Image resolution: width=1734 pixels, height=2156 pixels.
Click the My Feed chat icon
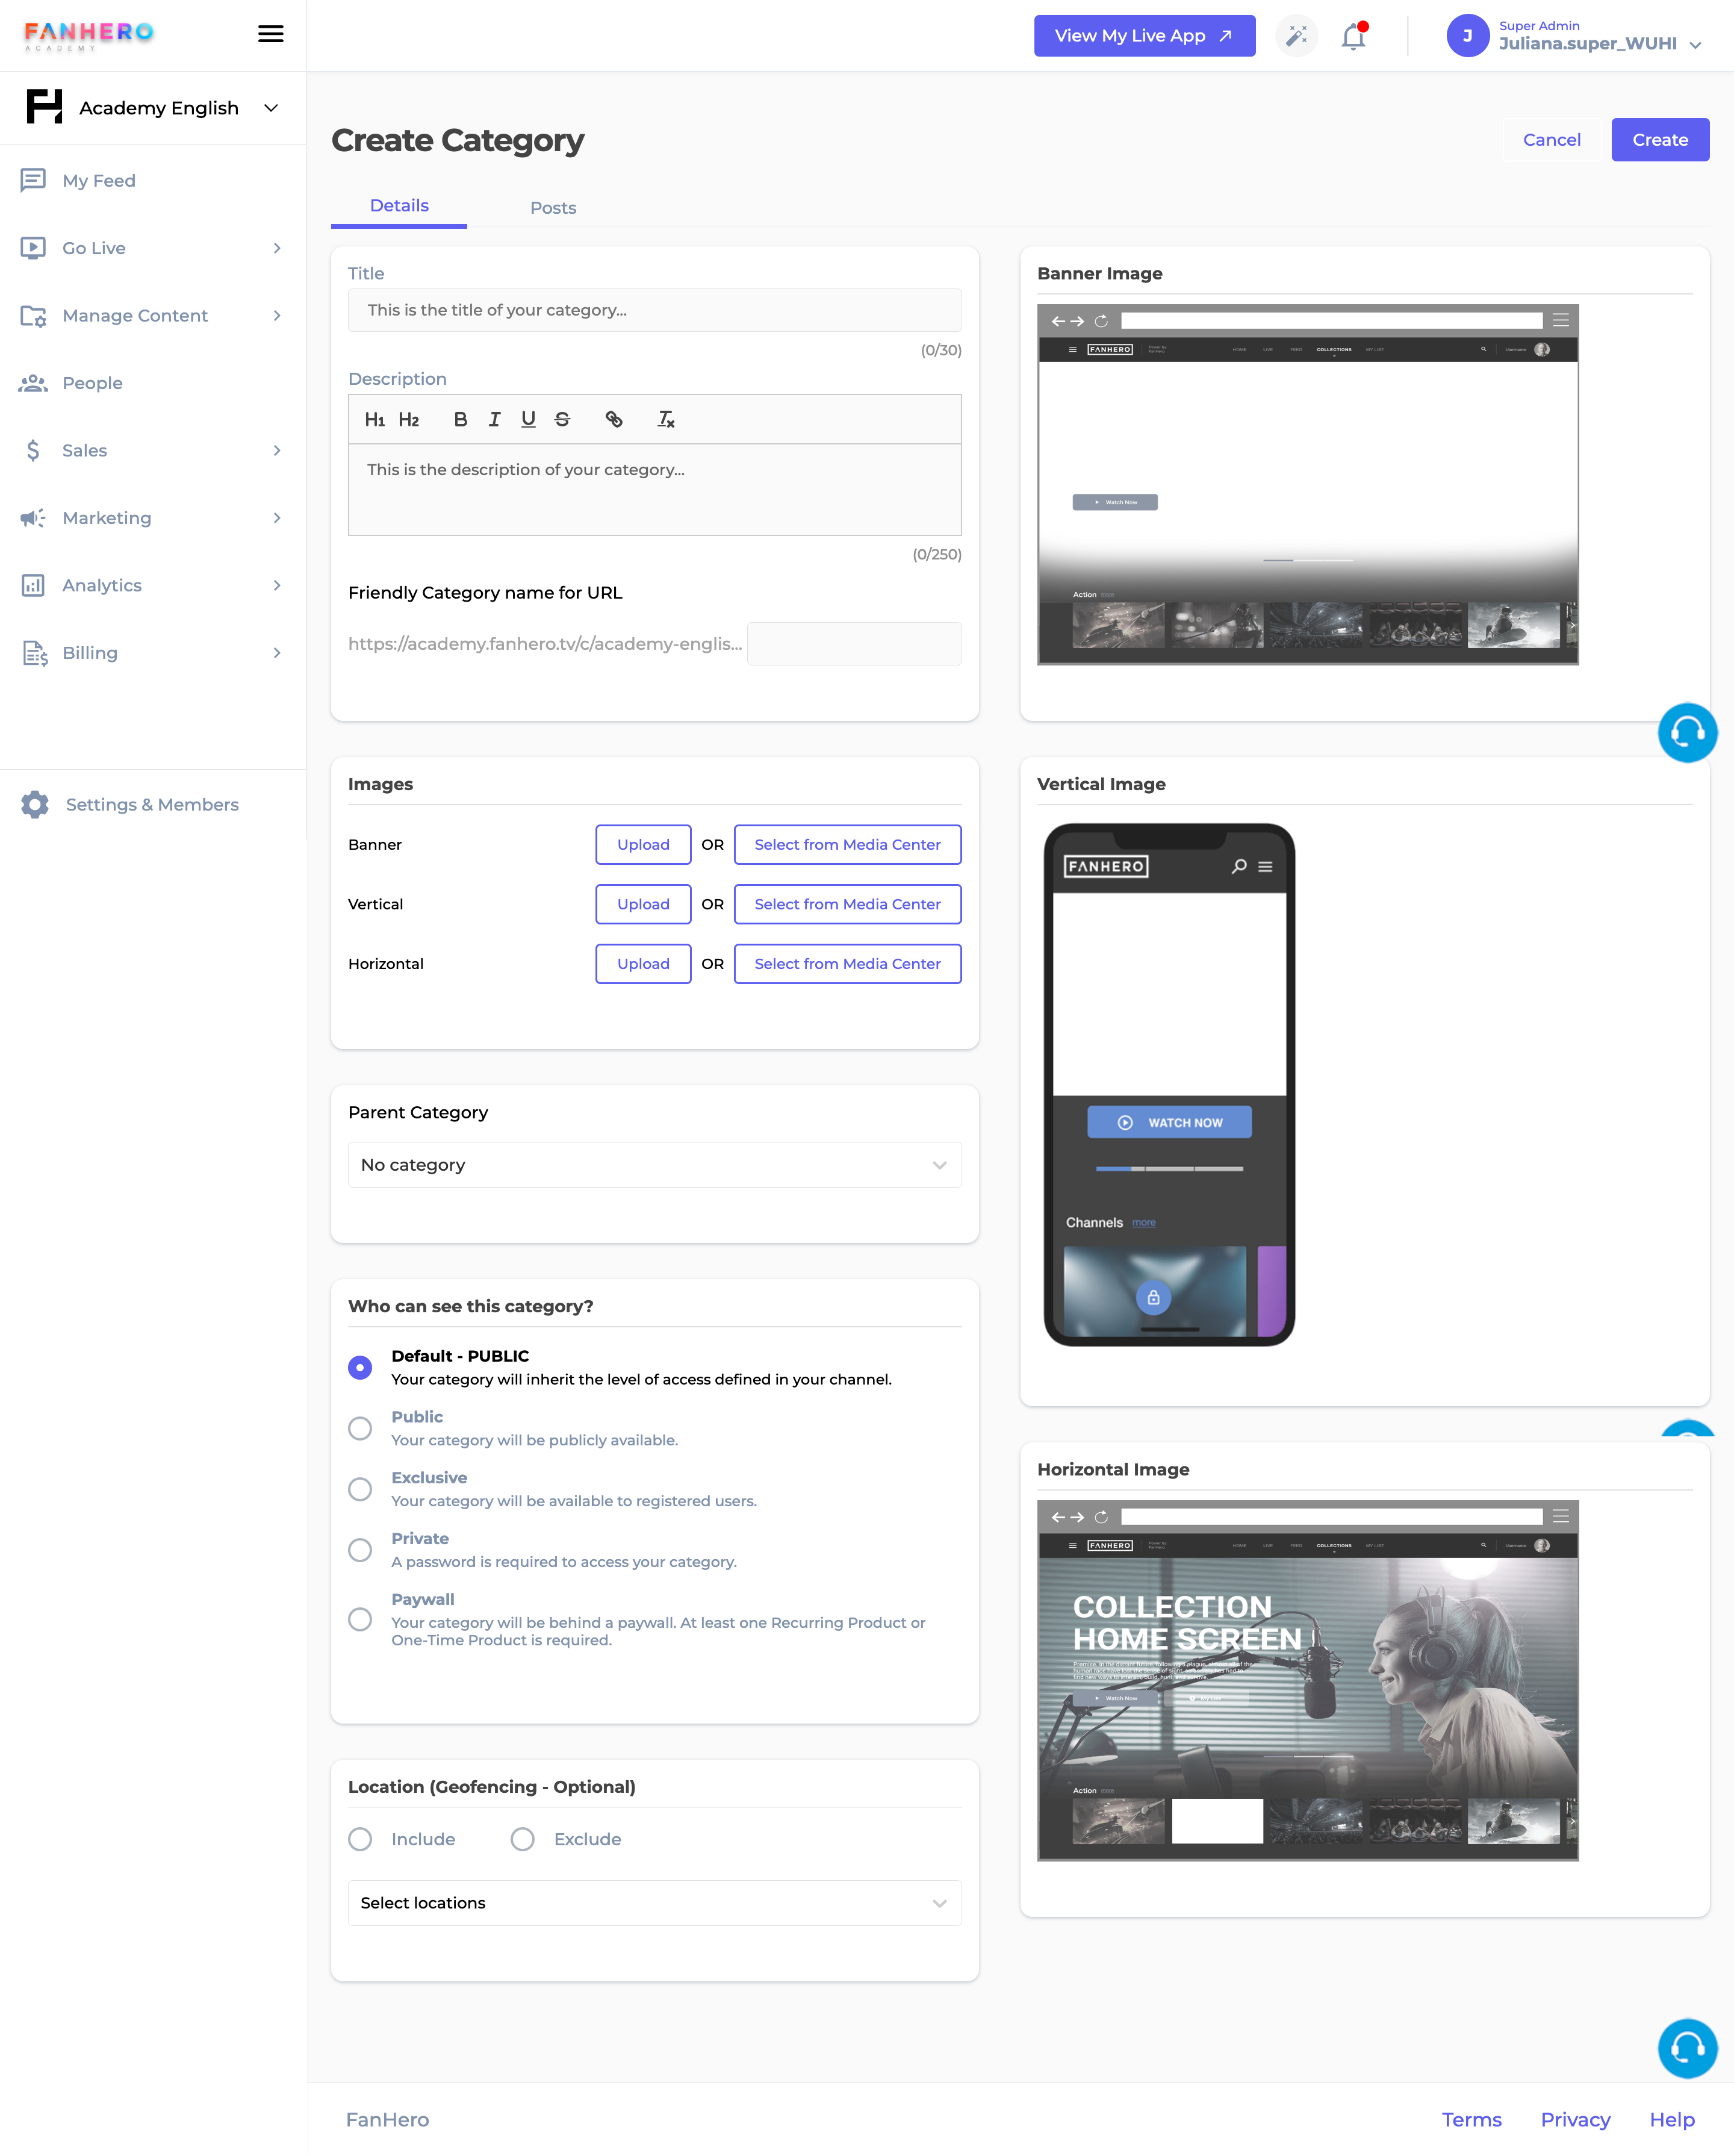[x=33, y=180]
